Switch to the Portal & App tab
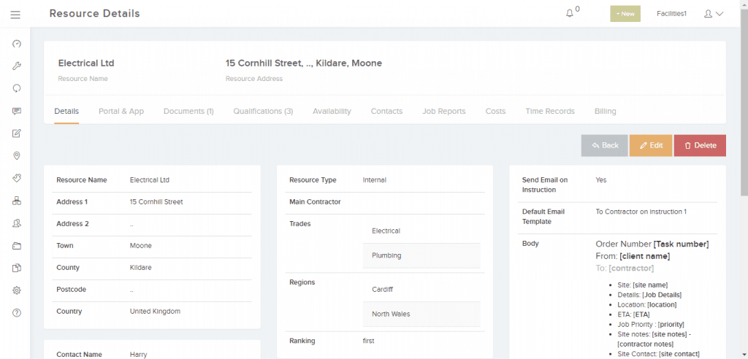Viewport: 748px width, 359px height. [121, 111]
